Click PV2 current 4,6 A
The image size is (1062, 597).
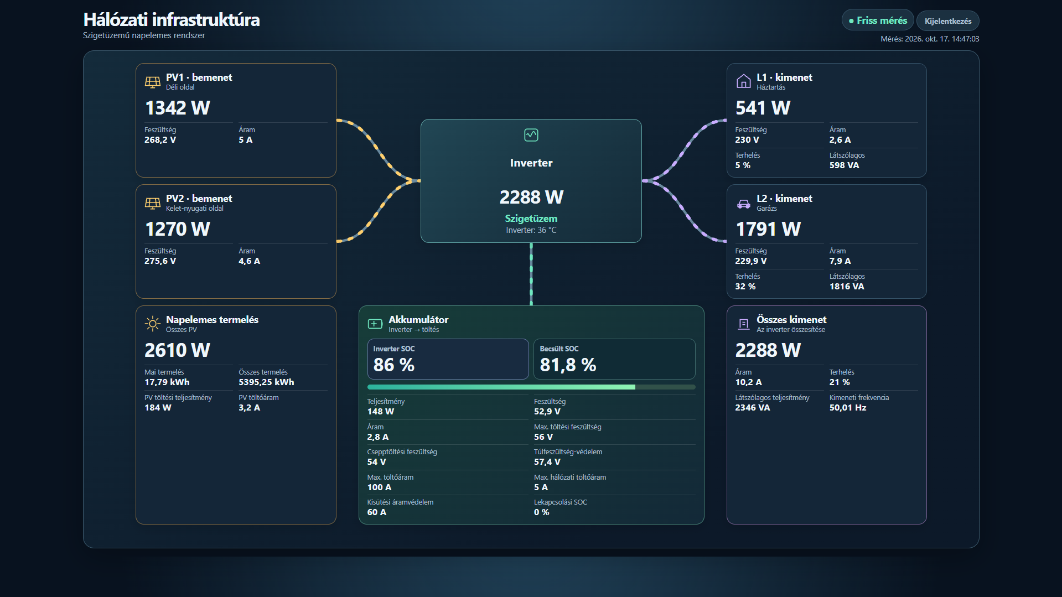click(x=249, y=261)
